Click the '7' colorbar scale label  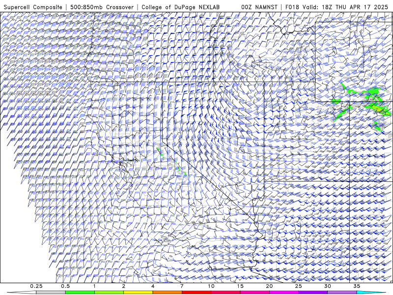coord(182,286)
